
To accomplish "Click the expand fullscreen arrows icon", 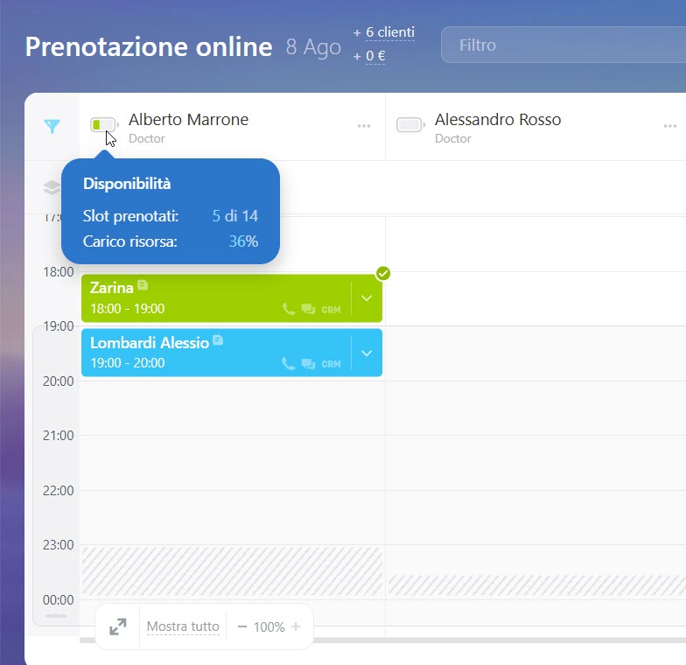I will 117,626.
